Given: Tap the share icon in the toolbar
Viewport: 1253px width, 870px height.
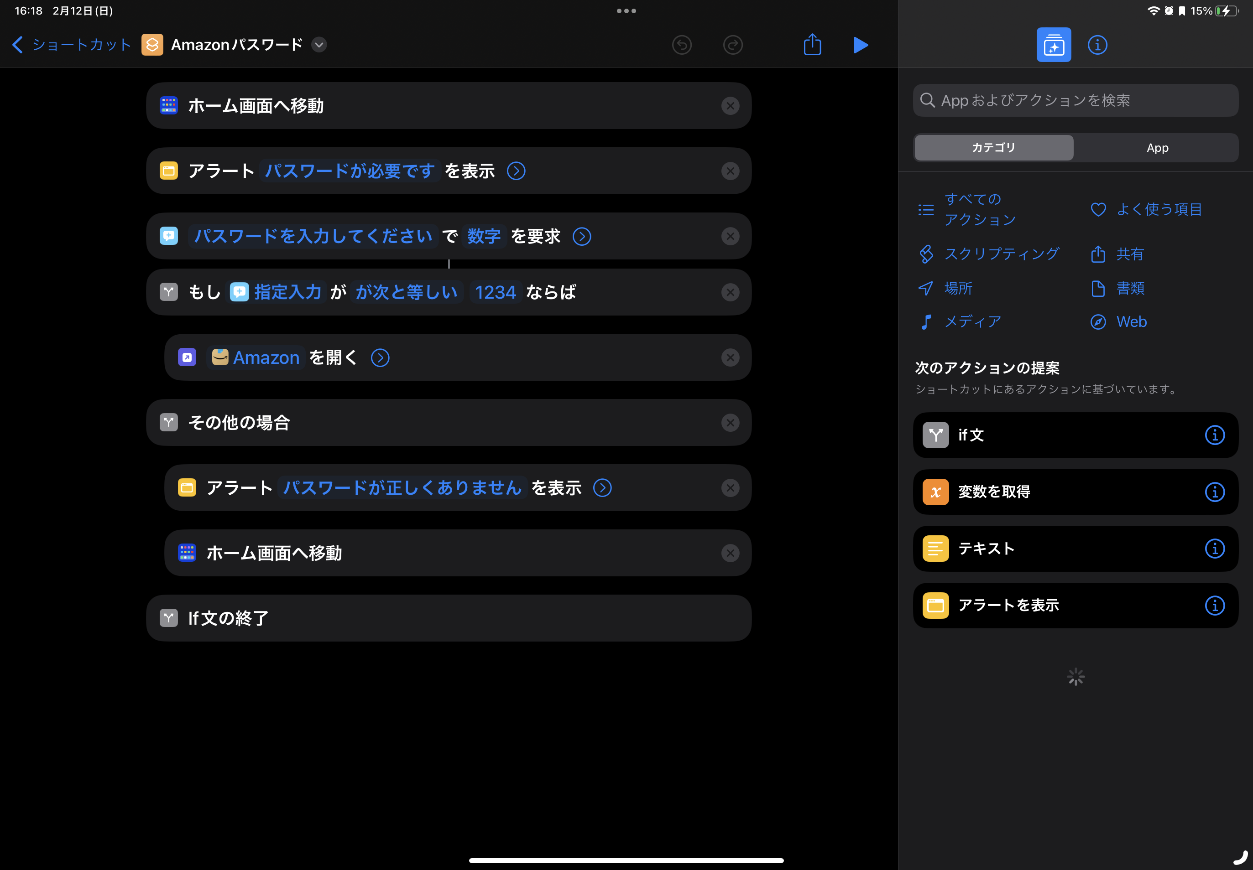Looking at the screenshot, I should tap(812, 45).
